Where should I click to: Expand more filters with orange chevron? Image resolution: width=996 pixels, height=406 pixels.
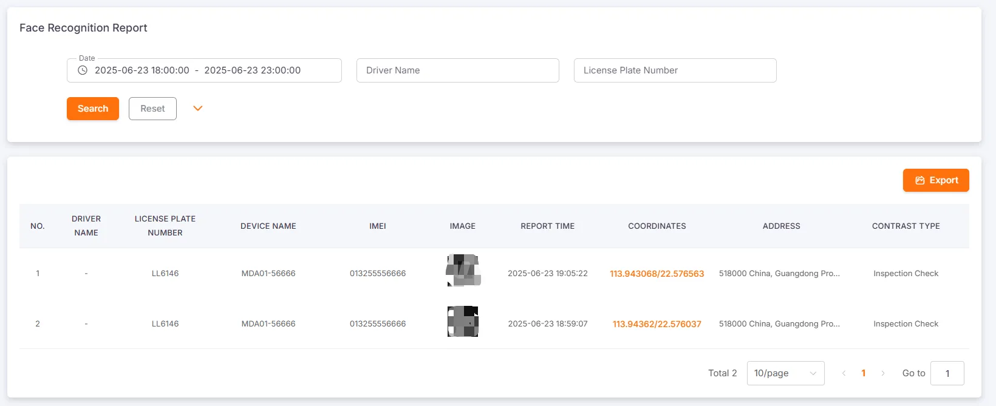(x=197, y=109)
